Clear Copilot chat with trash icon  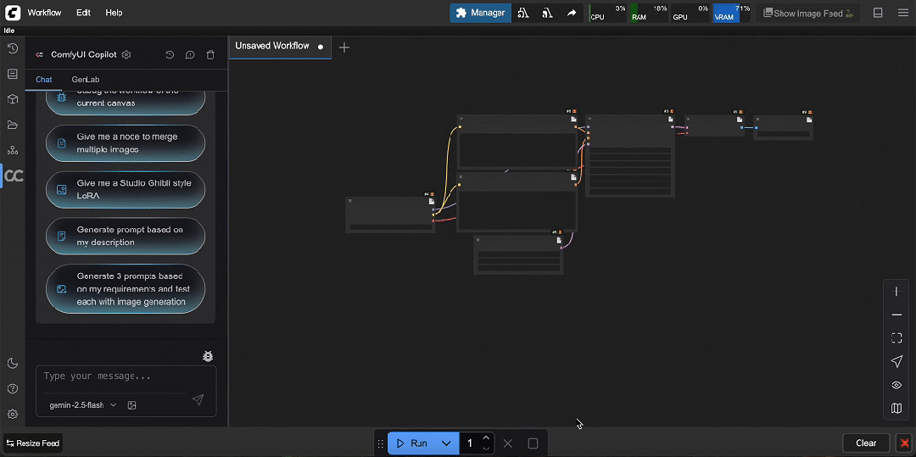210,55
